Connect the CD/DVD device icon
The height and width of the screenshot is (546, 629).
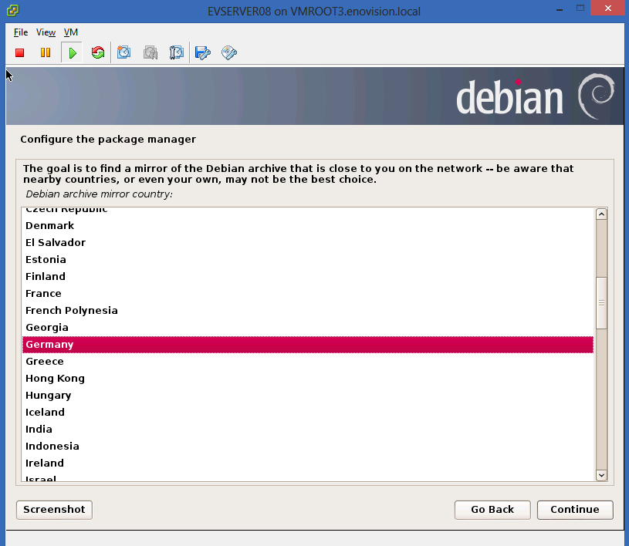coord(229,52)
